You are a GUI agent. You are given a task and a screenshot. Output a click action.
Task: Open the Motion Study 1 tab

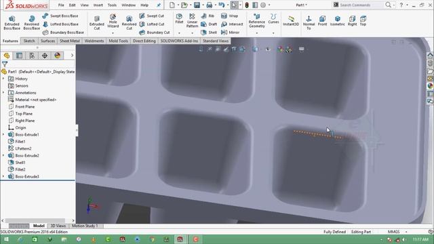pos(85,226)
